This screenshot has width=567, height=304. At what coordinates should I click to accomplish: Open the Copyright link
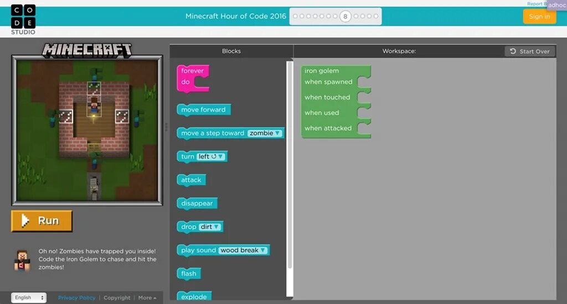(117, 298)
